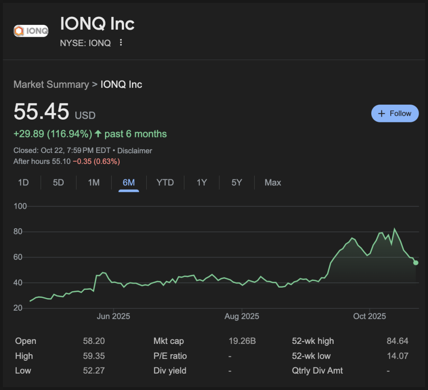Click the Follow button
428x390 pixels.
(x=394, y=113)
